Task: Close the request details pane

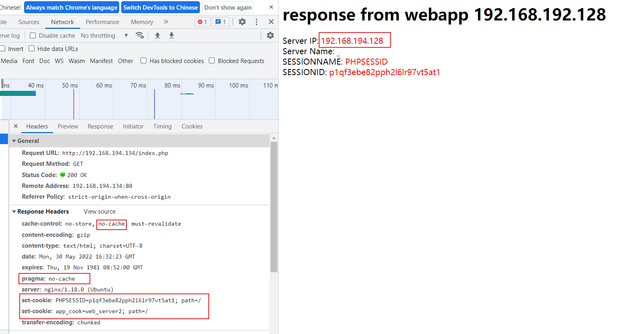Action: 16,126
